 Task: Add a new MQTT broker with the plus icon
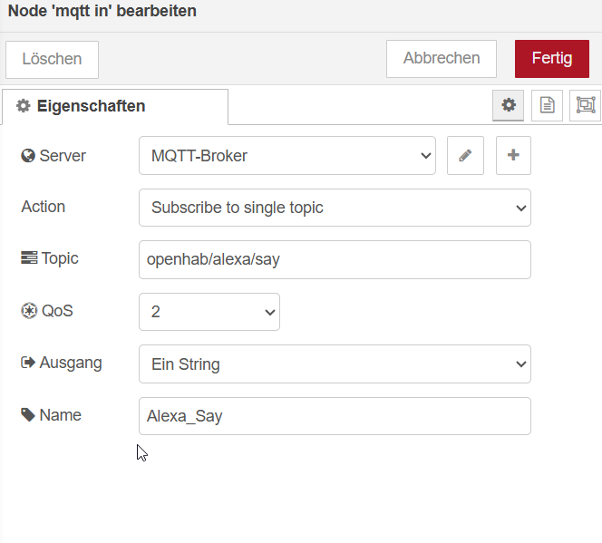point(513,156)
